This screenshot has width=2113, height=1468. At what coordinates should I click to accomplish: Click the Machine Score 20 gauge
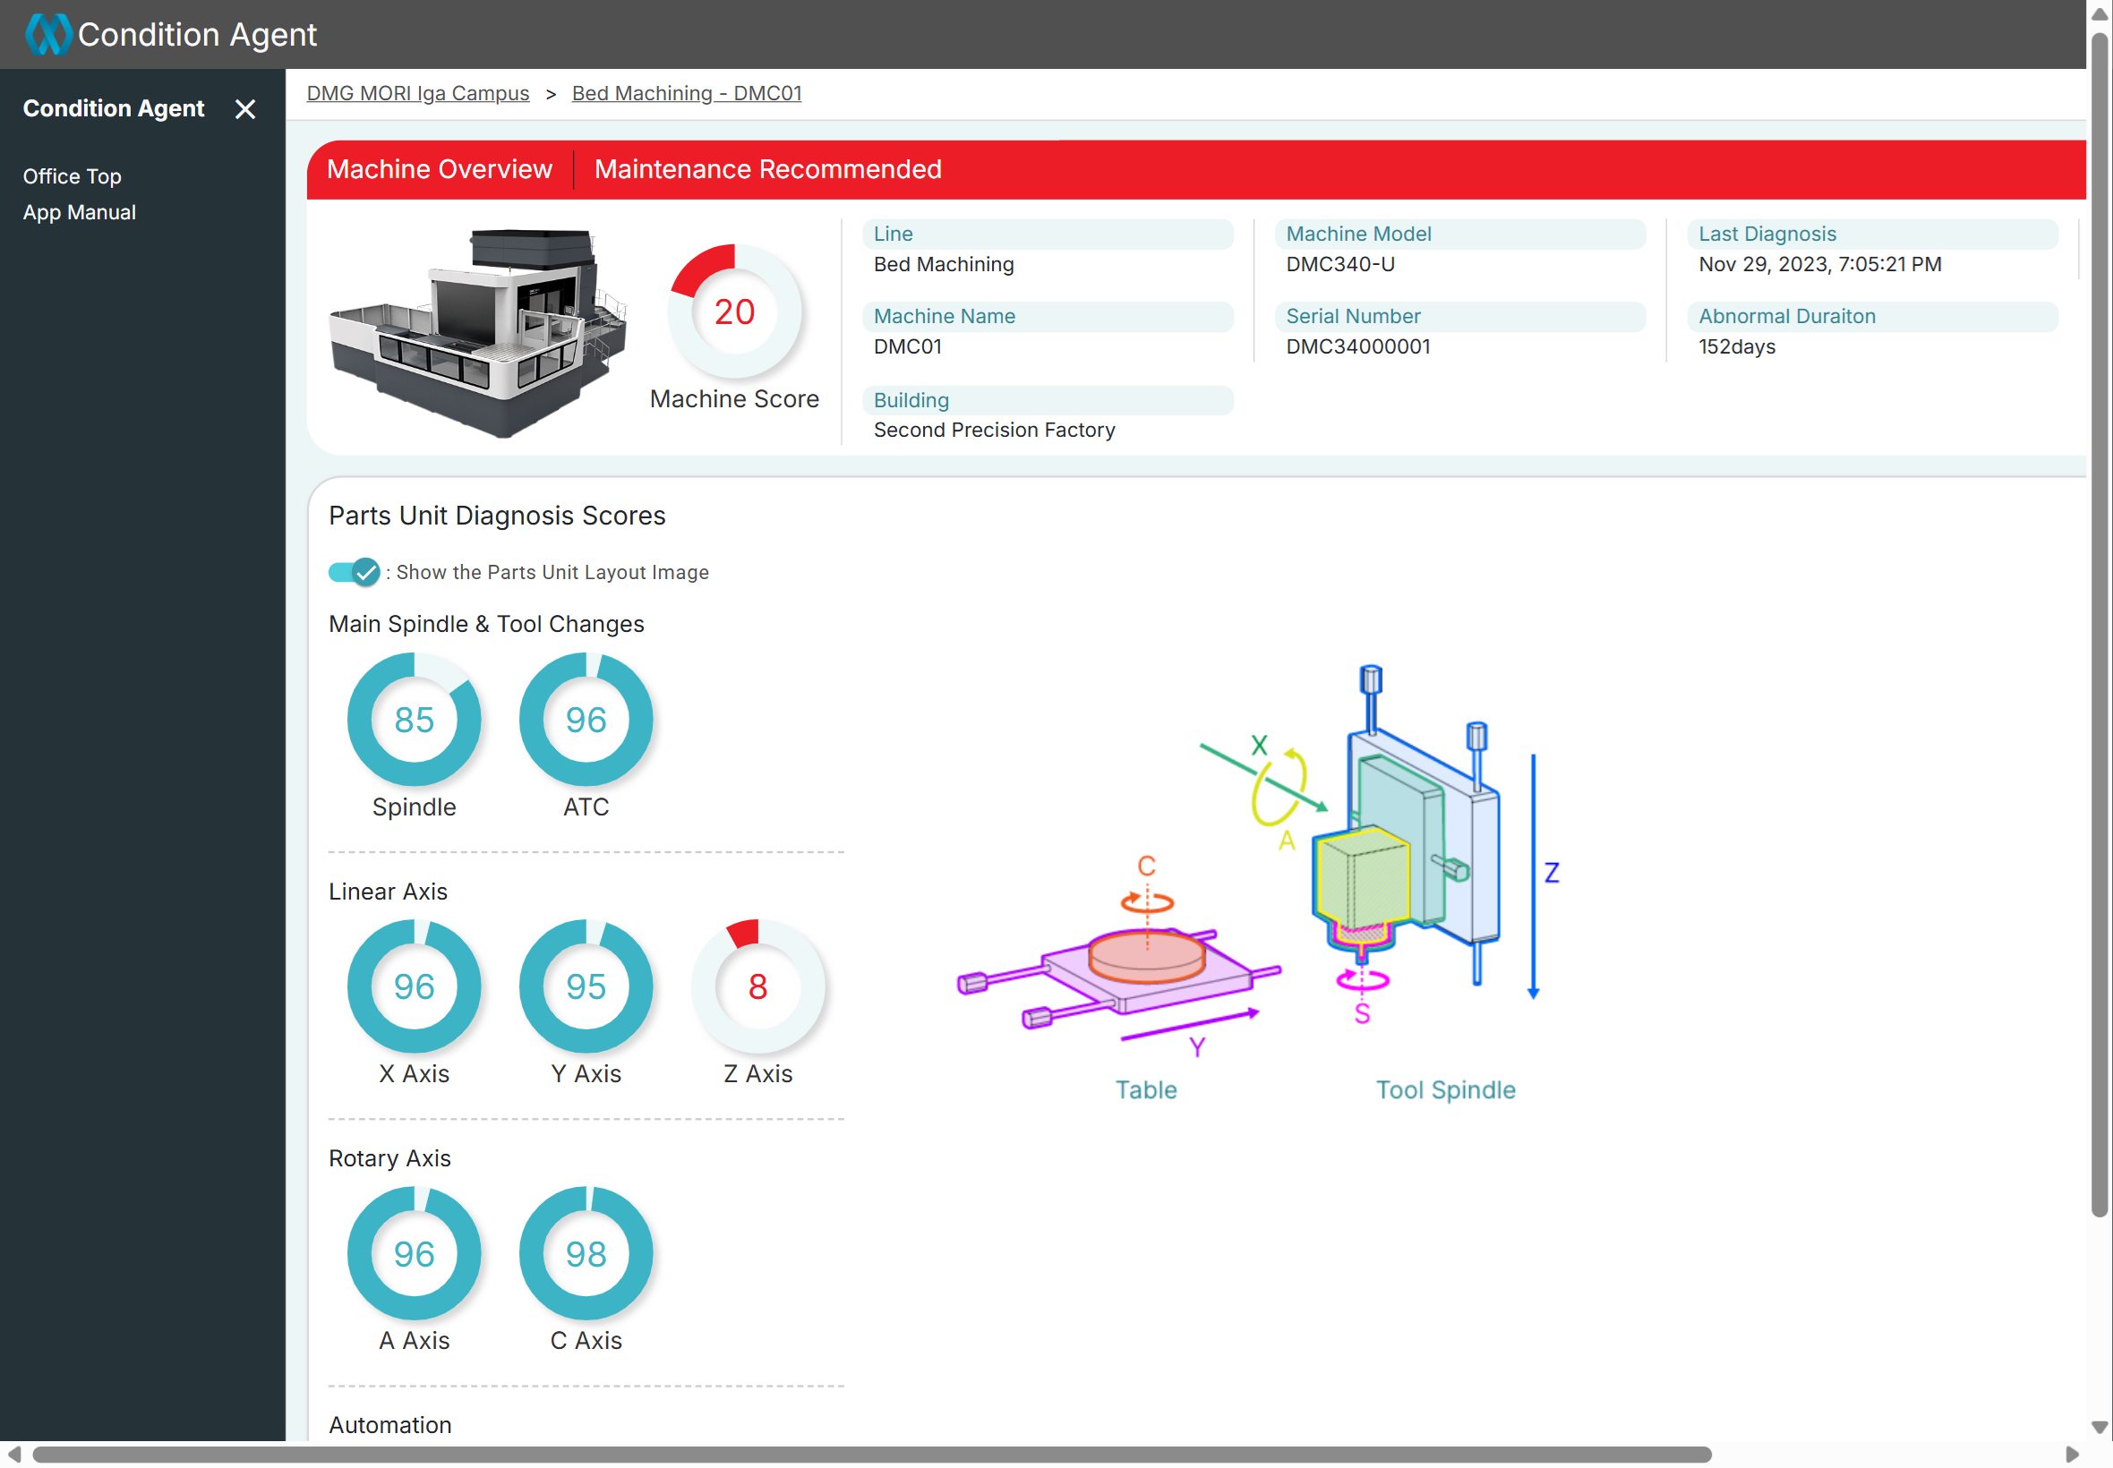(734, 312)
